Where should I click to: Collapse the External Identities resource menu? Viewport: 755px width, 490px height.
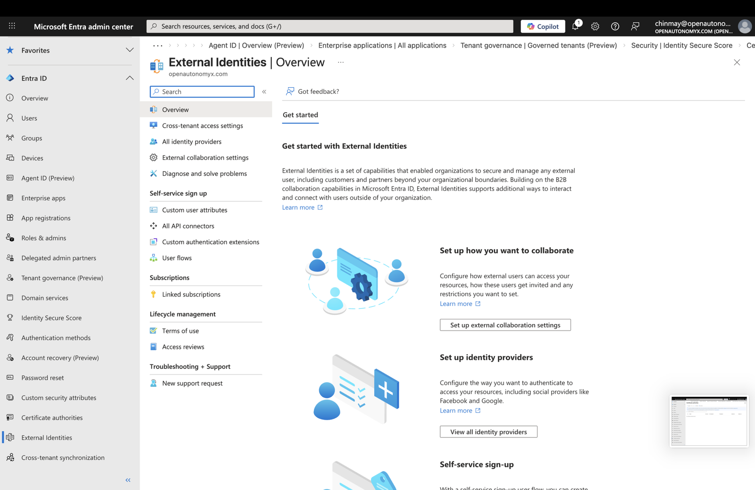coord(264,91)
